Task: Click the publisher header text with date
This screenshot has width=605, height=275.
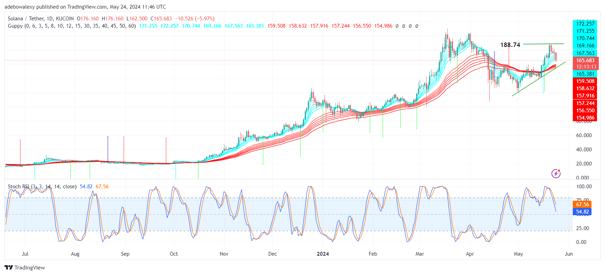Action: click(85, 7)
